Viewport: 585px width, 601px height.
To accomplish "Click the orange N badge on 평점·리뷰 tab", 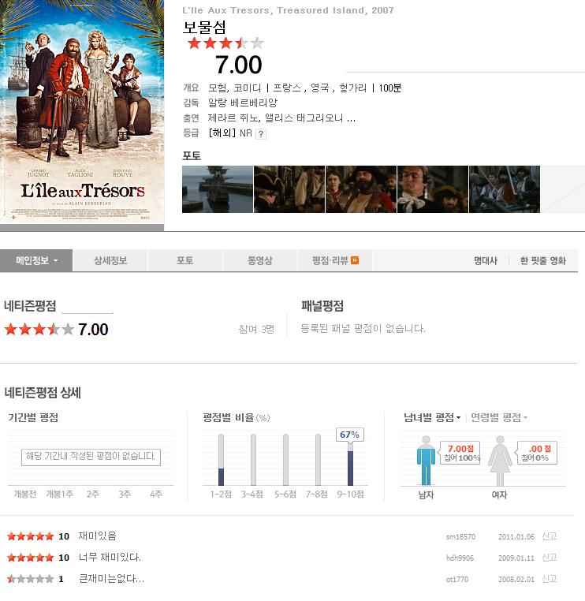I will 355,260.
